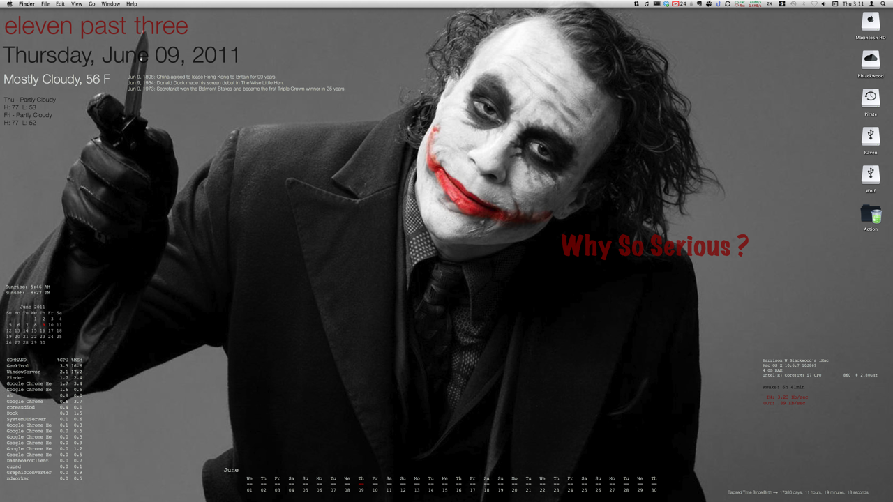This screenshot has width=893, height=502.
Task: Click the globe with shield menu icon
Action: (666, 4)
